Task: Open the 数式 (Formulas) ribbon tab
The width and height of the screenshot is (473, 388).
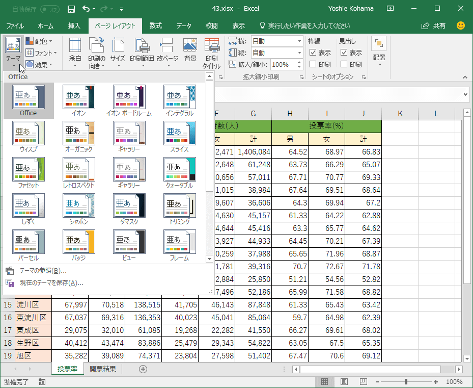Action: coord(155,25)
